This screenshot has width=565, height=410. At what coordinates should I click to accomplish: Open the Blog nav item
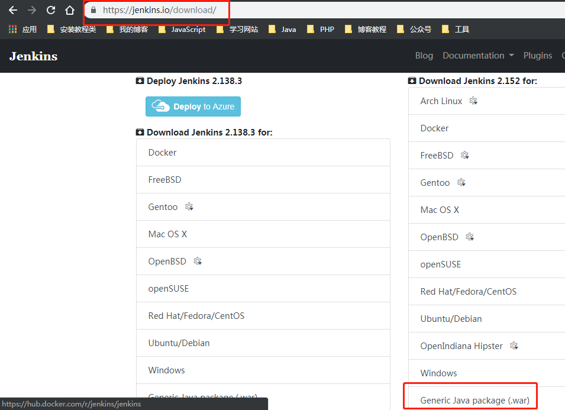(x=424, y=56)
